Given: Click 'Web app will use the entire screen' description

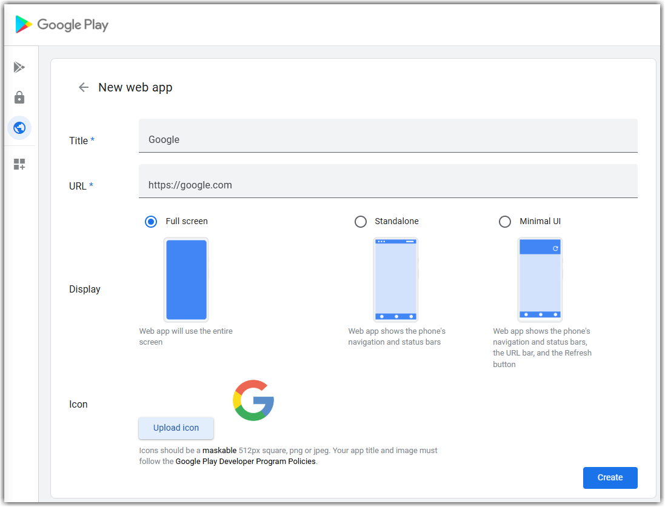Looking at the screenshot, I should [x=185, y=337].
